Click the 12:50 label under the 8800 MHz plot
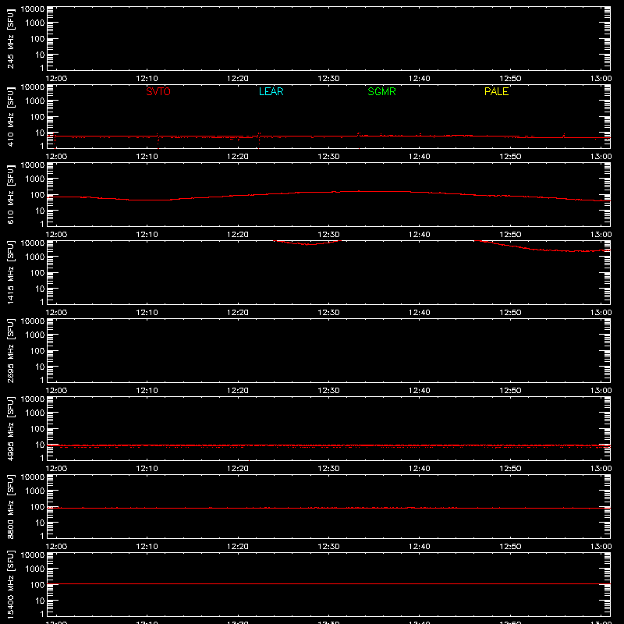624x624 pixels. [510, 547]
